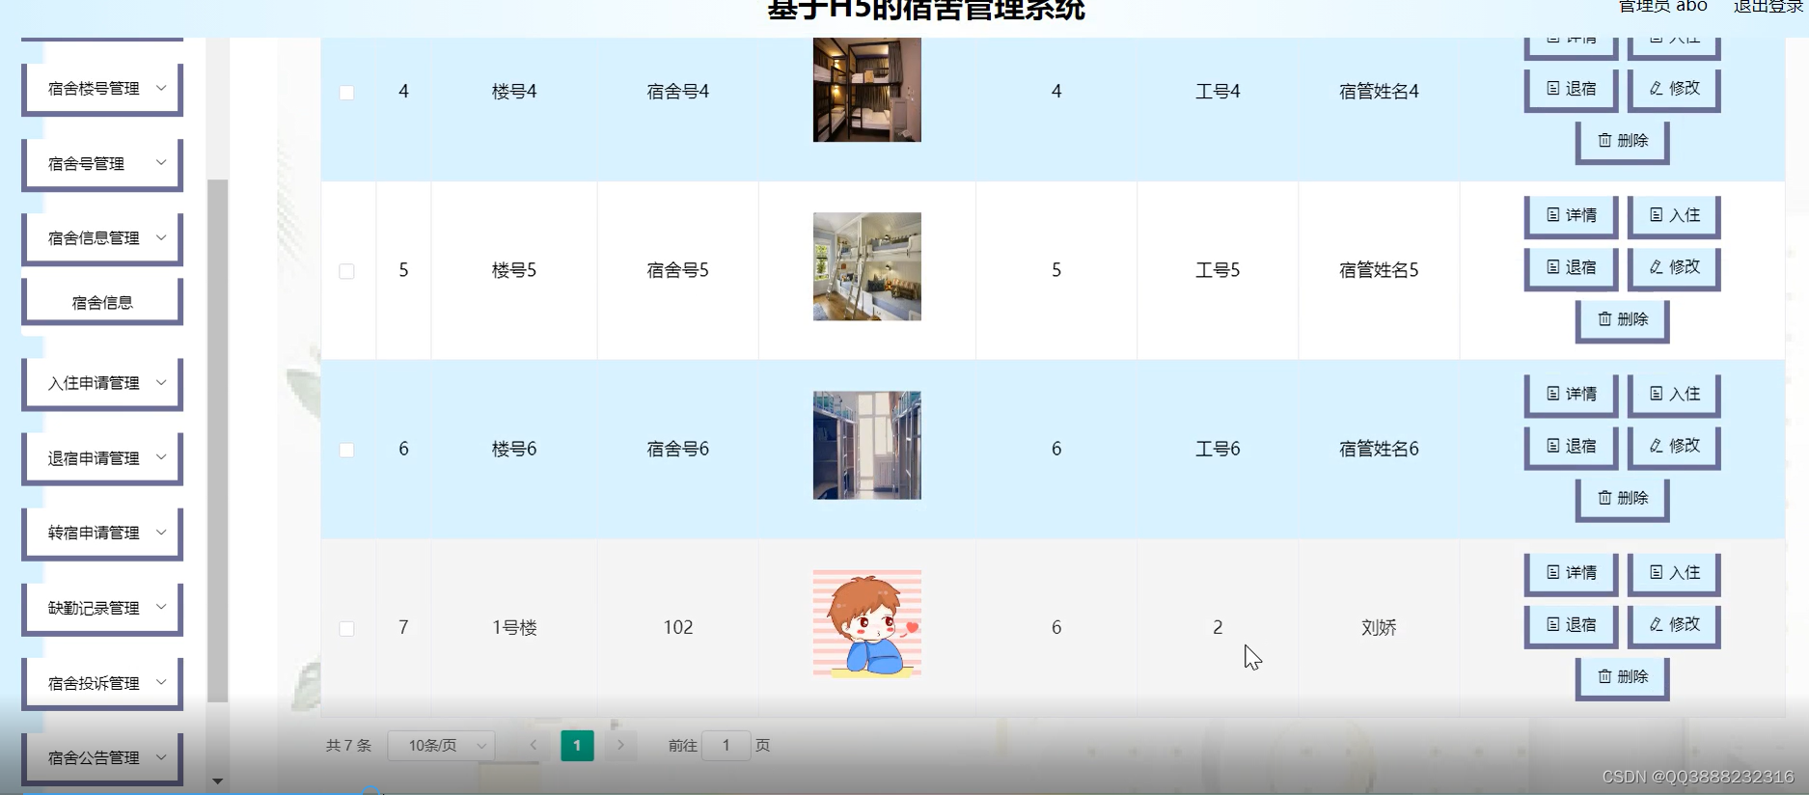Click the 前往 page number input
The height and width of the screenshot is (795, 1809).
tap(726, 745)
